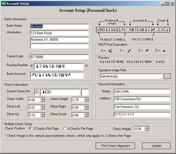Viewport: 176px width, 154px height.
Task: Click the green Account Setup title bar icon
Action: click(4, 4)
